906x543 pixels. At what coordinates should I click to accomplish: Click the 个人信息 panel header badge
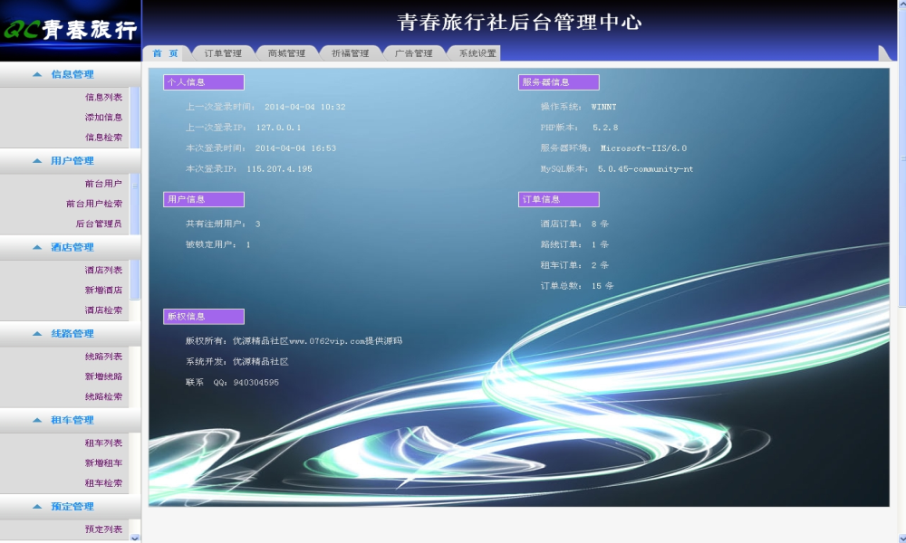pos(202,81)
